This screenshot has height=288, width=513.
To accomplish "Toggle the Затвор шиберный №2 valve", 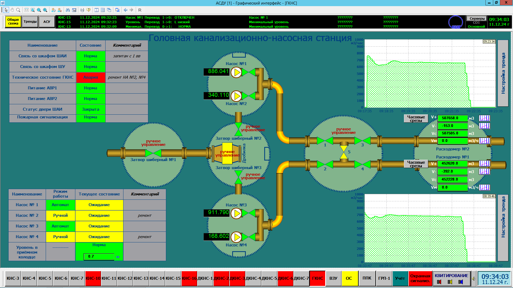I will [x=238, y=129].
